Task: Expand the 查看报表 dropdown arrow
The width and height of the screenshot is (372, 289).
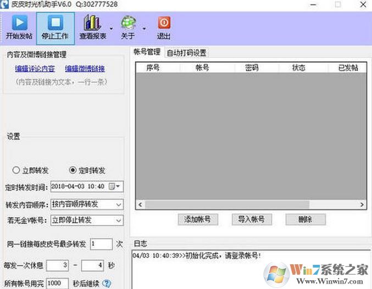Action: (111, 29)
